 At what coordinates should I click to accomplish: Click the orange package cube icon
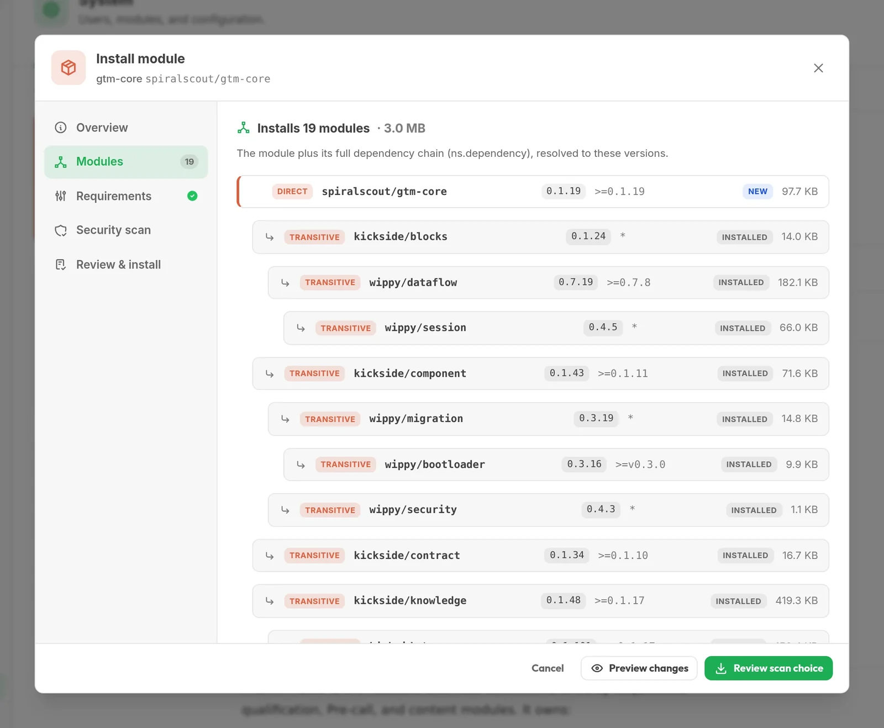coord(69,68)
